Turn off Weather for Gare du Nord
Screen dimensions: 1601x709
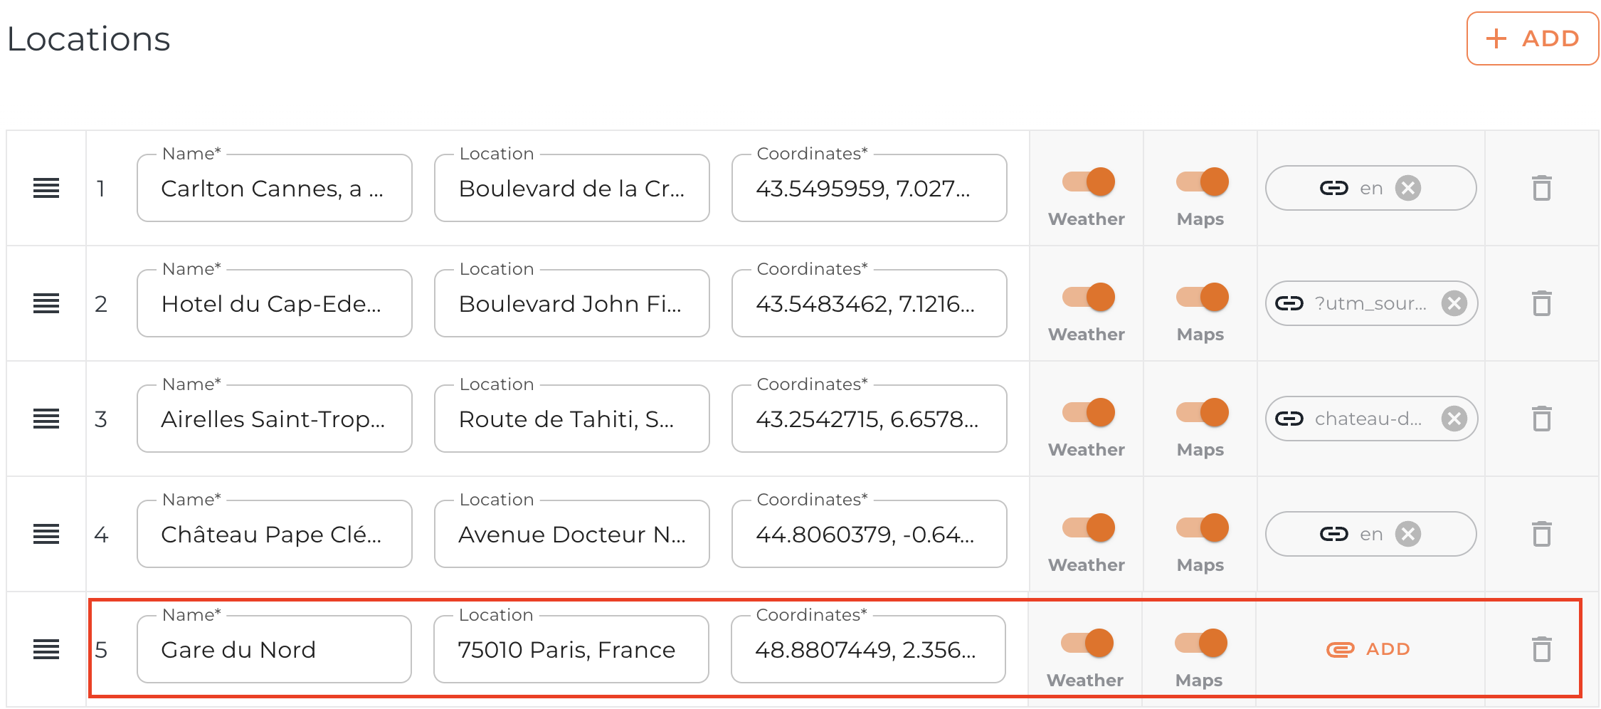coord(1087,644)
